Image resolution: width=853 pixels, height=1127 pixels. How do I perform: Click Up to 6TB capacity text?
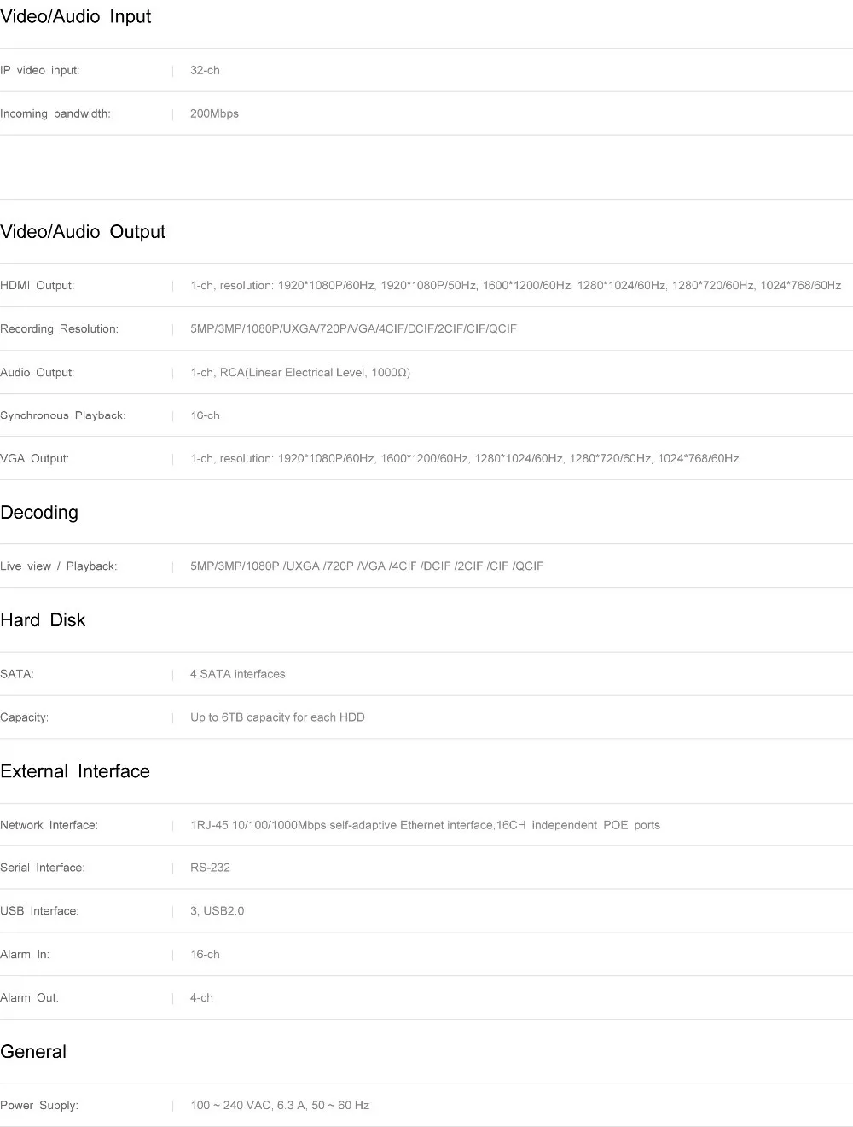(277, 717)
